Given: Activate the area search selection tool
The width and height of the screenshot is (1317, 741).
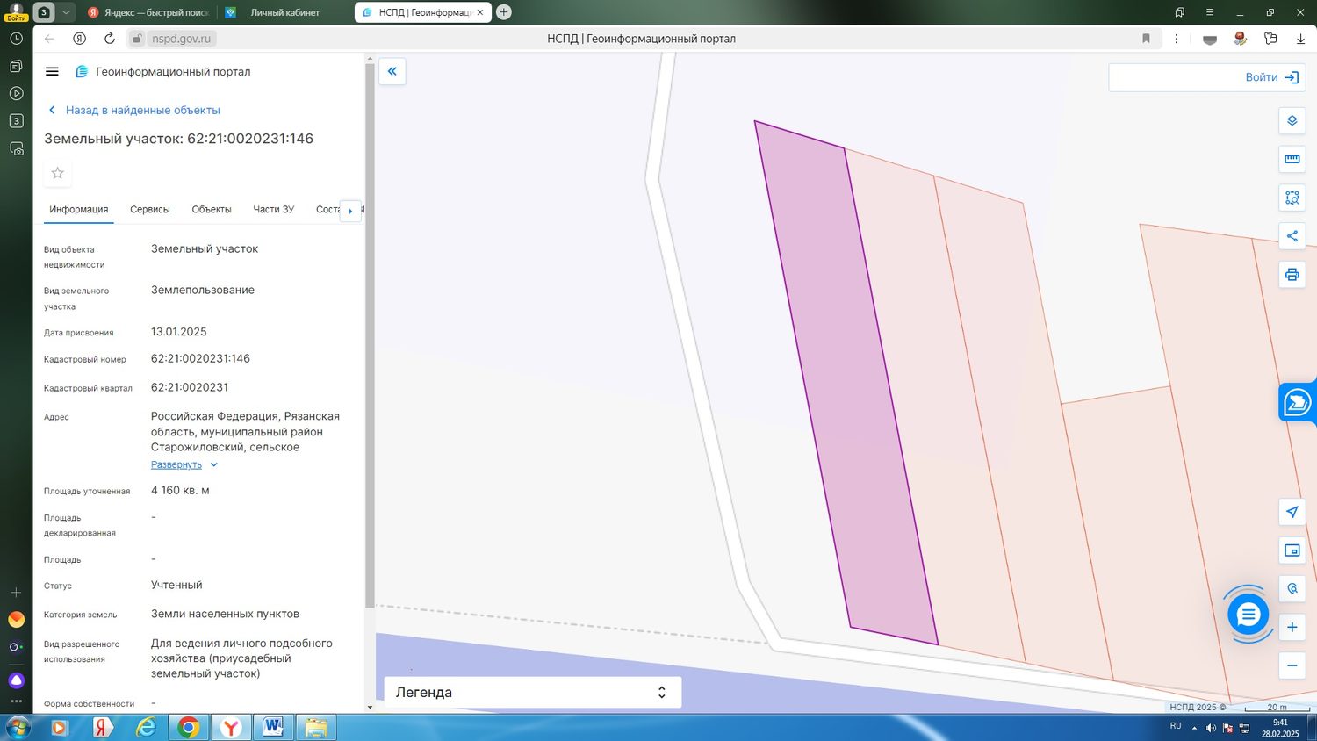Looking at the screenshot, I should tap(1292, 198).
